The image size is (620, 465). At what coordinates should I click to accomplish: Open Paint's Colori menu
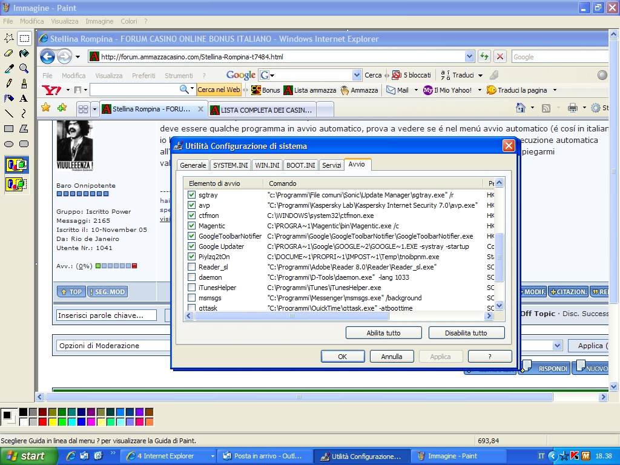pos(129,21)
